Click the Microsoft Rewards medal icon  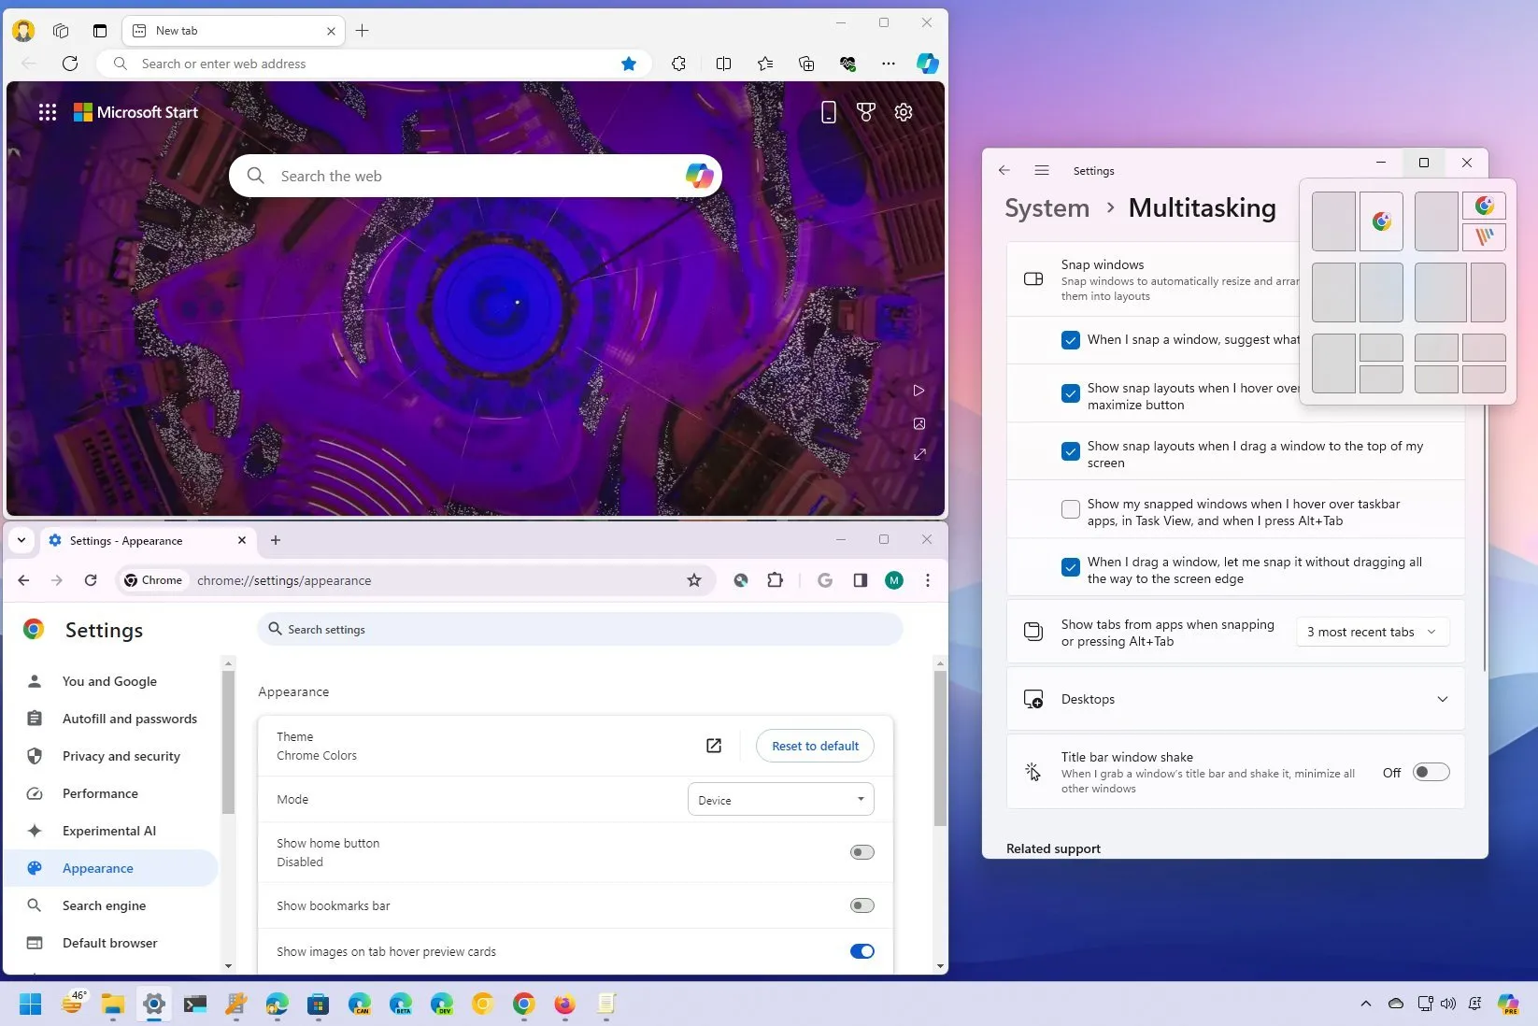tap(865, 111)
